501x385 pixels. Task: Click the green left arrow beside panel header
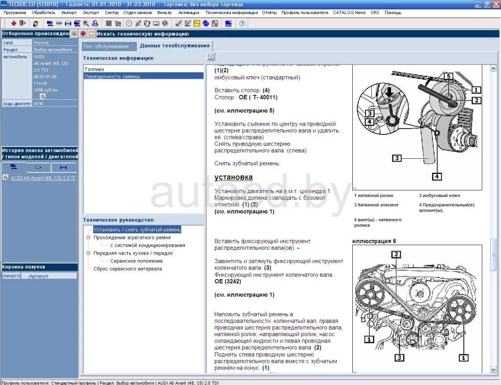coord(74,34)
